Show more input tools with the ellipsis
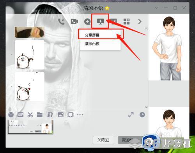 point(80,115)
